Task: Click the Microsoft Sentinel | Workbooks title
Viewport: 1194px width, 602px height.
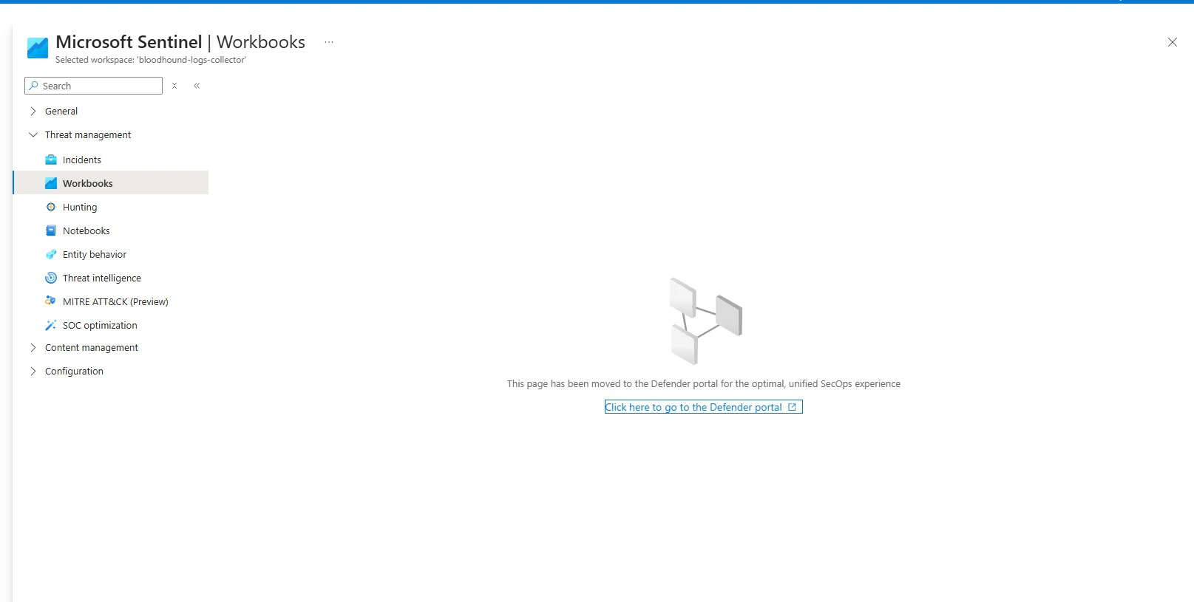Action: [180, 42]
